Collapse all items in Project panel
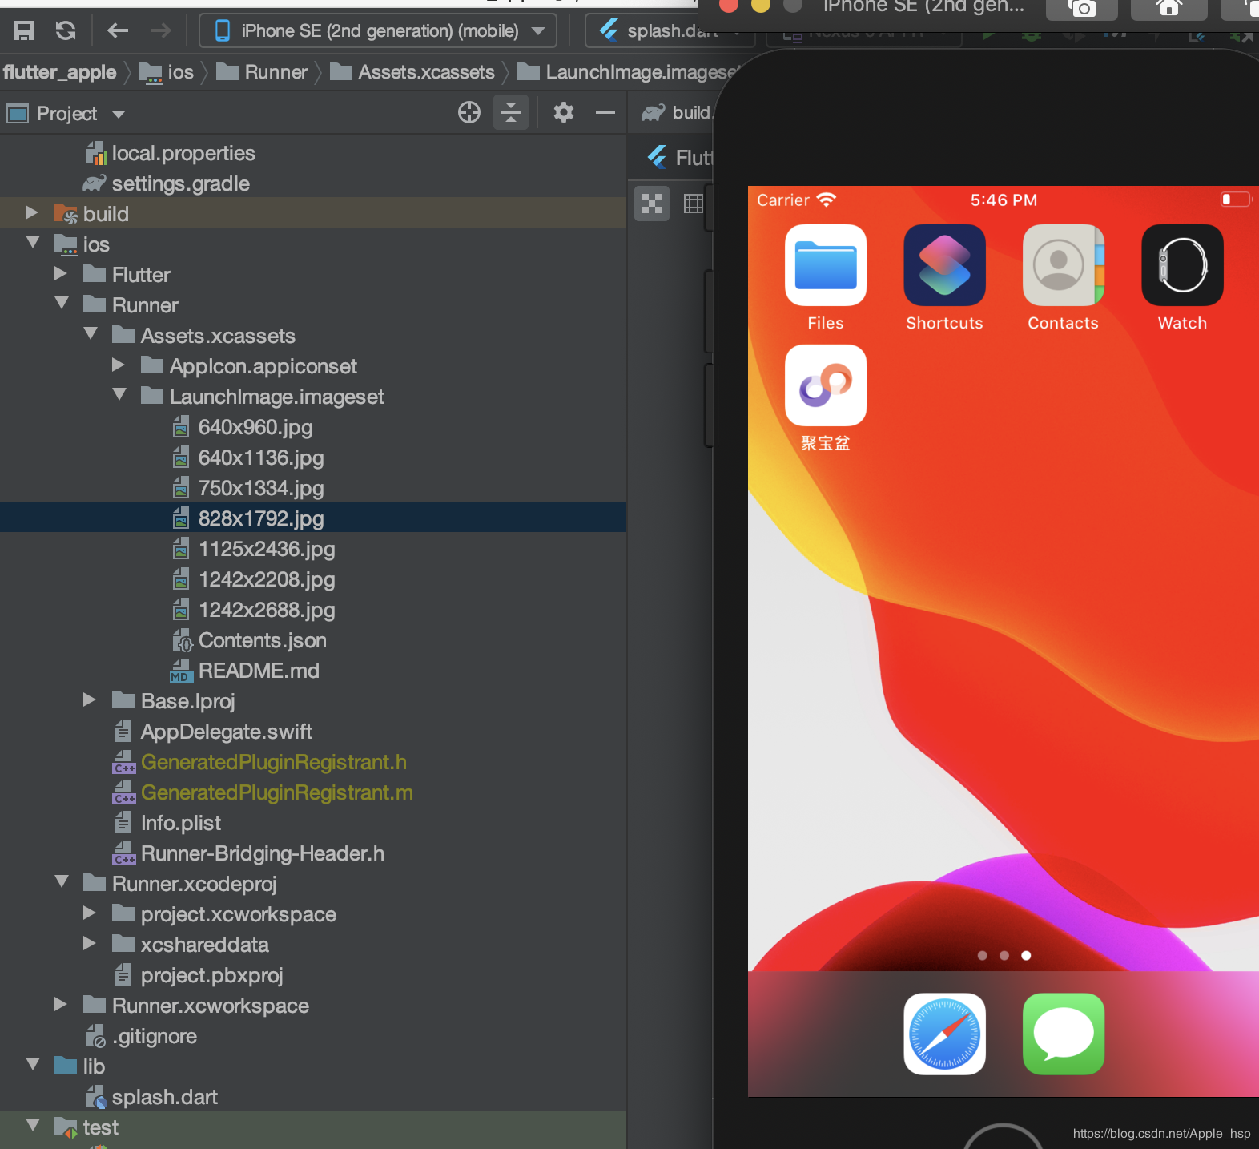Screen dimensions: 1259x1149 pyautogui.click(x=511, y=113)
